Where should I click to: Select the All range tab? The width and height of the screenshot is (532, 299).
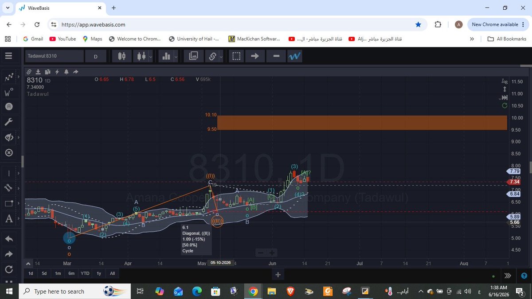pyautogui.click(x=112, y=273)
